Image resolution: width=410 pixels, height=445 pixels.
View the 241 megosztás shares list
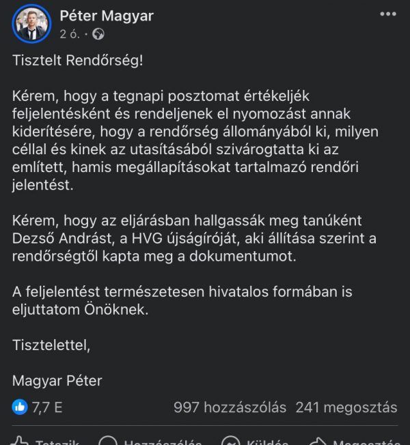pos(346,407)
